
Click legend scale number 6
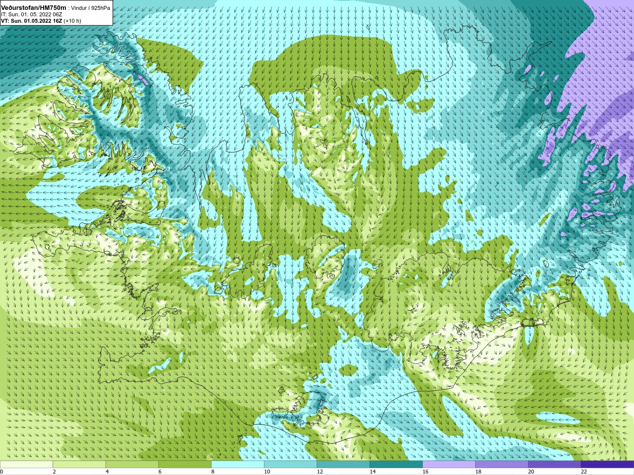[x=159, y=472]
